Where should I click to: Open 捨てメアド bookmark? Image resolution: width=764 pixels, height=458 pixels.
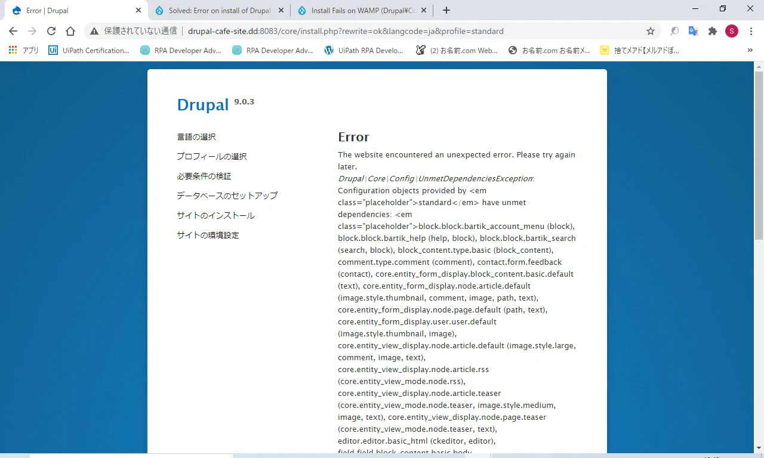click(x=640, y=51)
